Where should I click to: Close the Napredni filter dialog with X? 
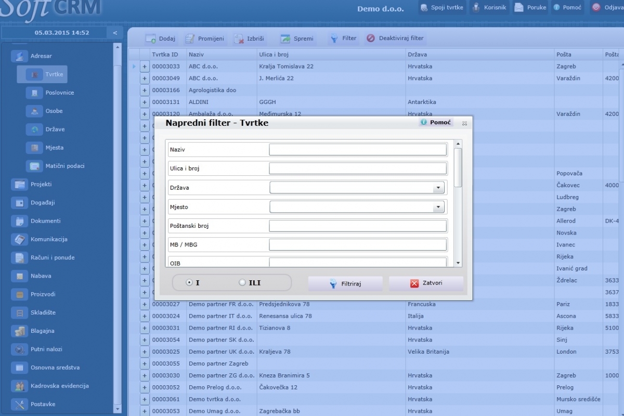tap(464, 124)
